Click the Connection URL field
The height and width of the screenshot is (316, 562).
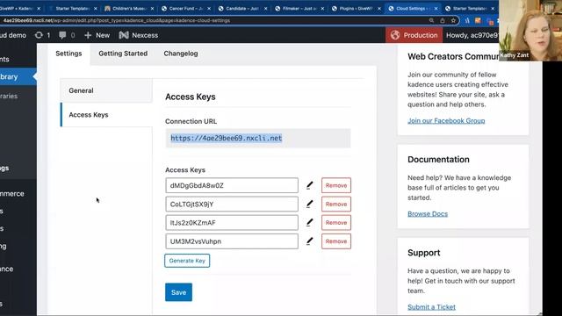click(257, 139)
